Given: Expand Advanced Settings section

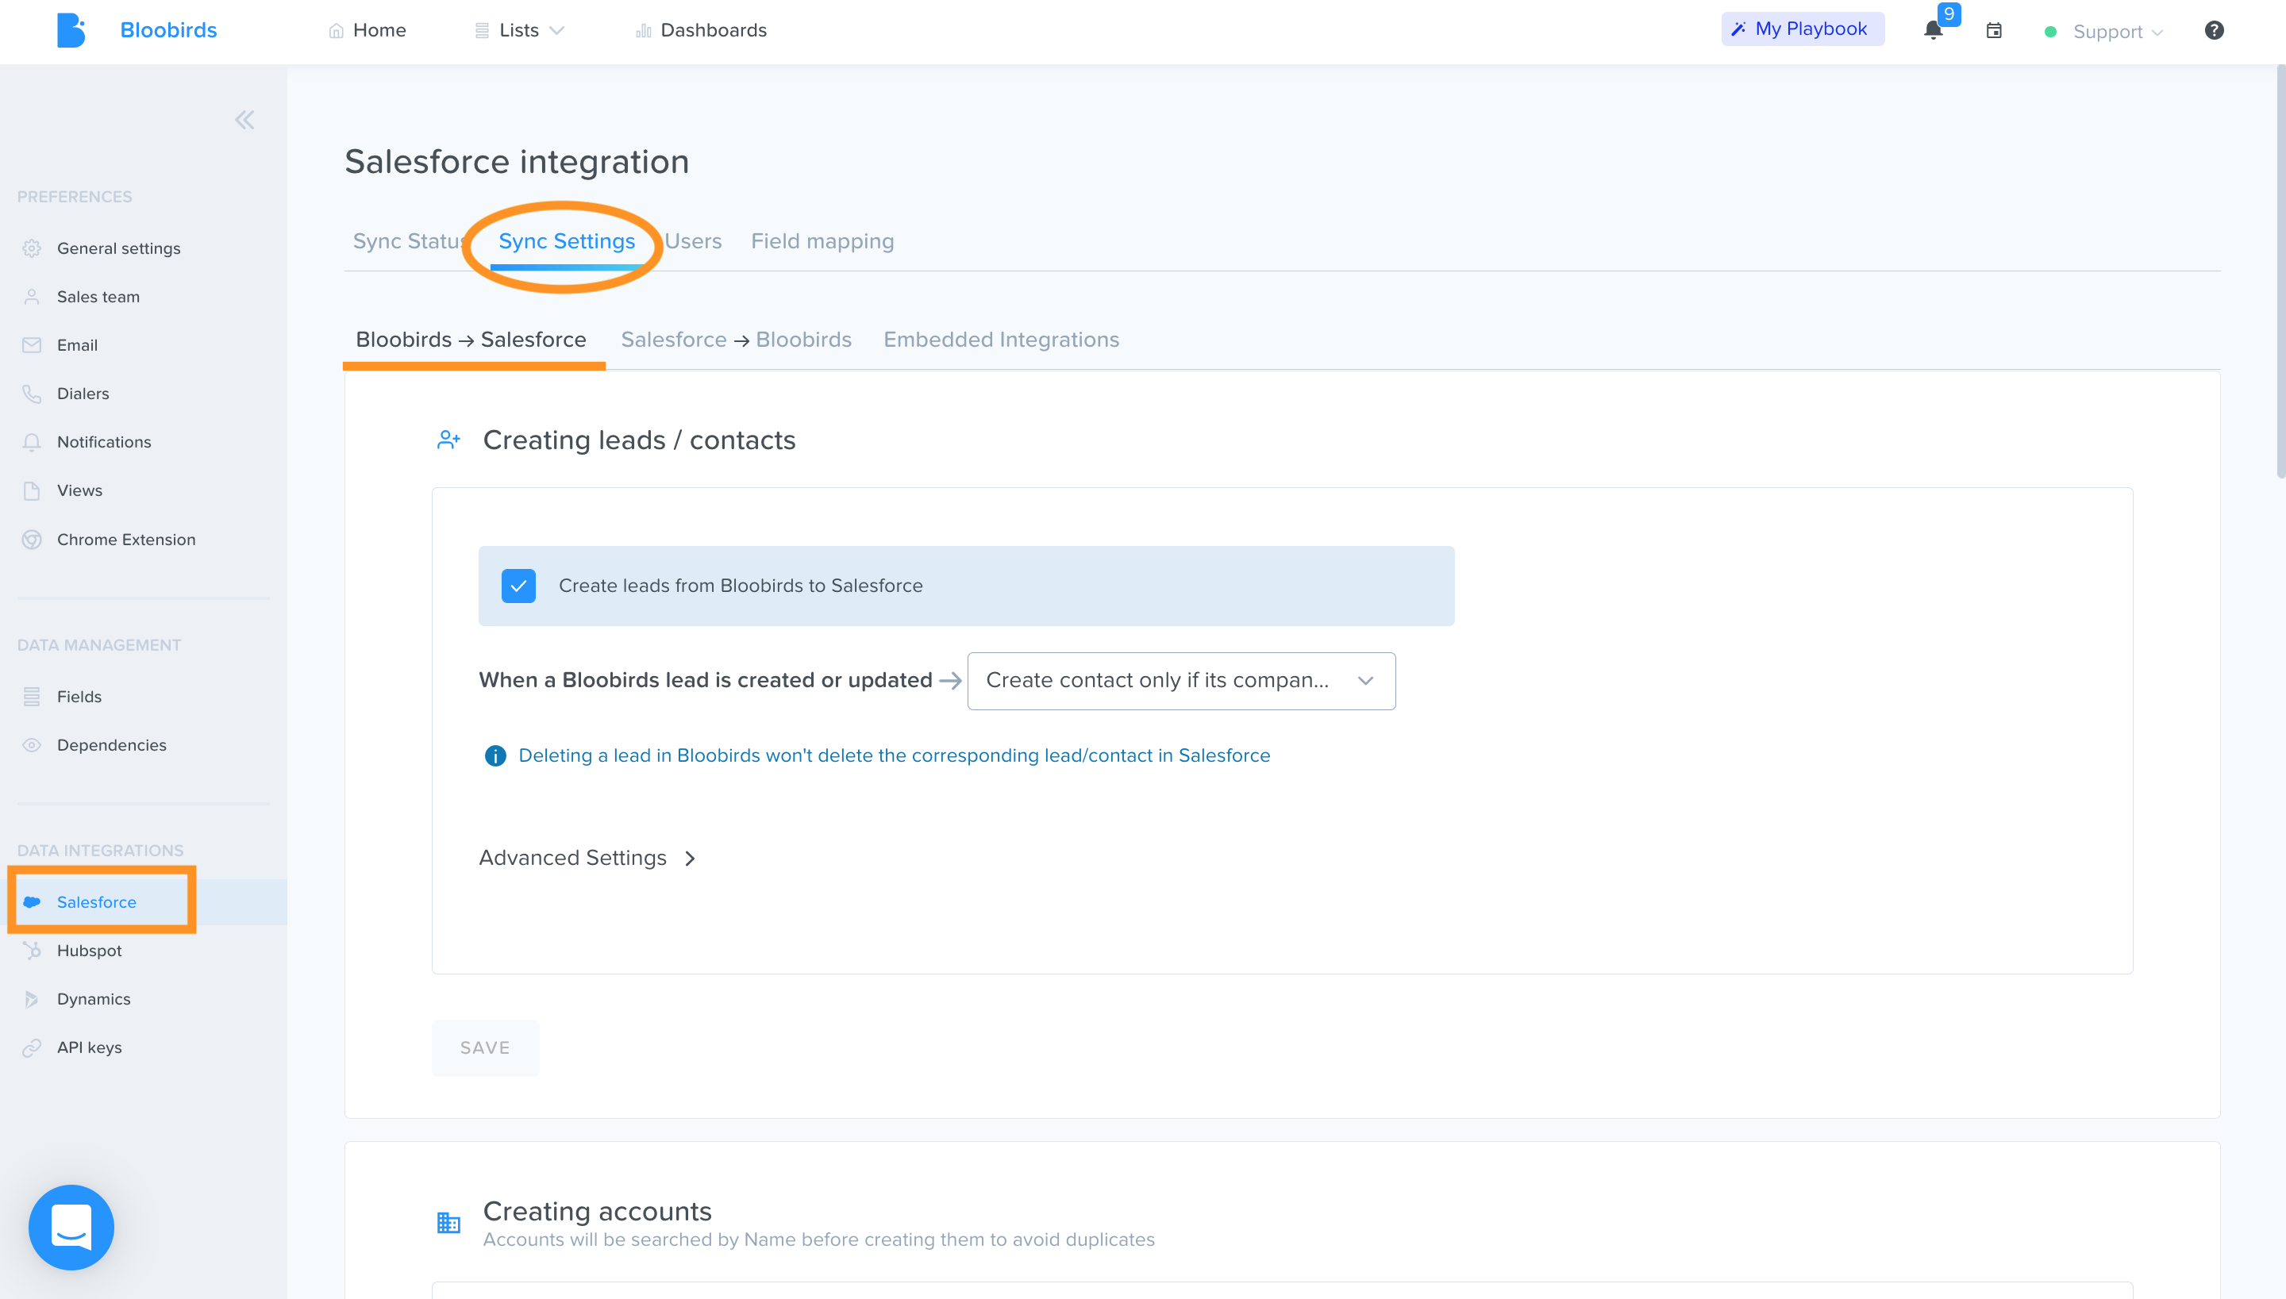Looking at the screenshot, I should [x=588, y=859].
